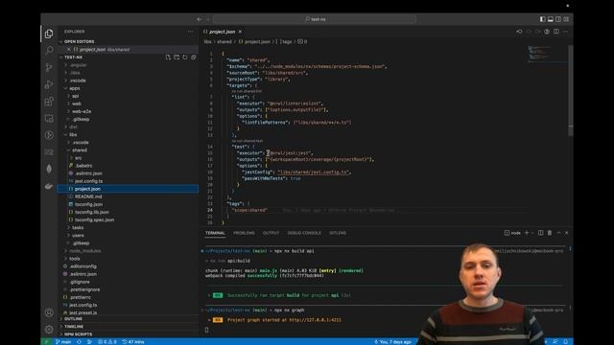Toggle the primary side bar layout icon
Image resolution: width=614 pixels, height=345 pixels.
[542, 19]
